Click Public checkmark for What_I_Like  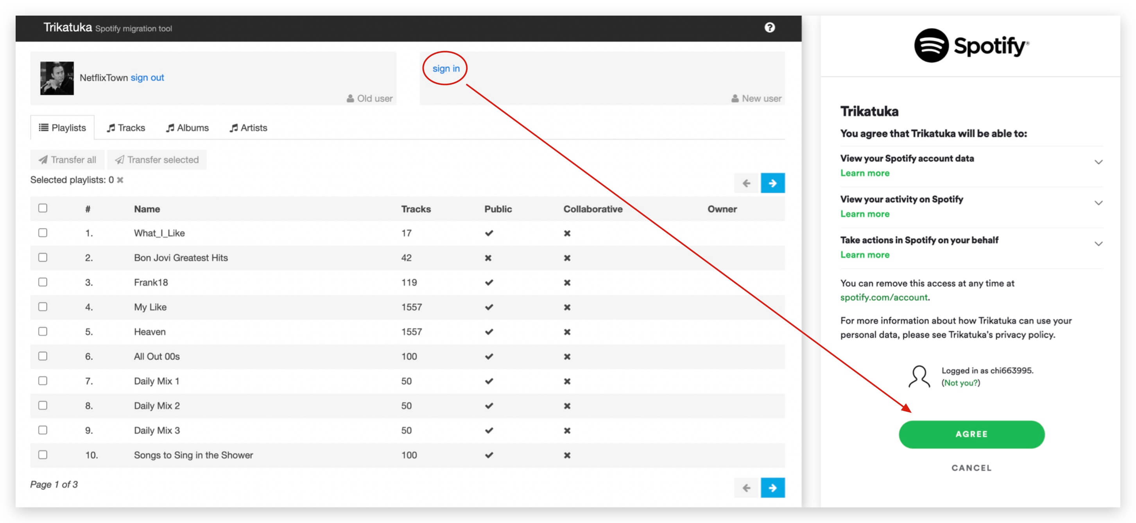489,233
